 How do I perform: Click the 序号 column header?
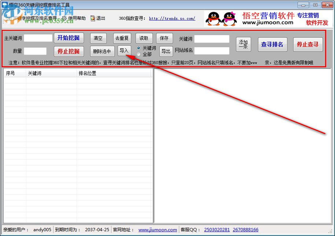[x=15, y=73]
